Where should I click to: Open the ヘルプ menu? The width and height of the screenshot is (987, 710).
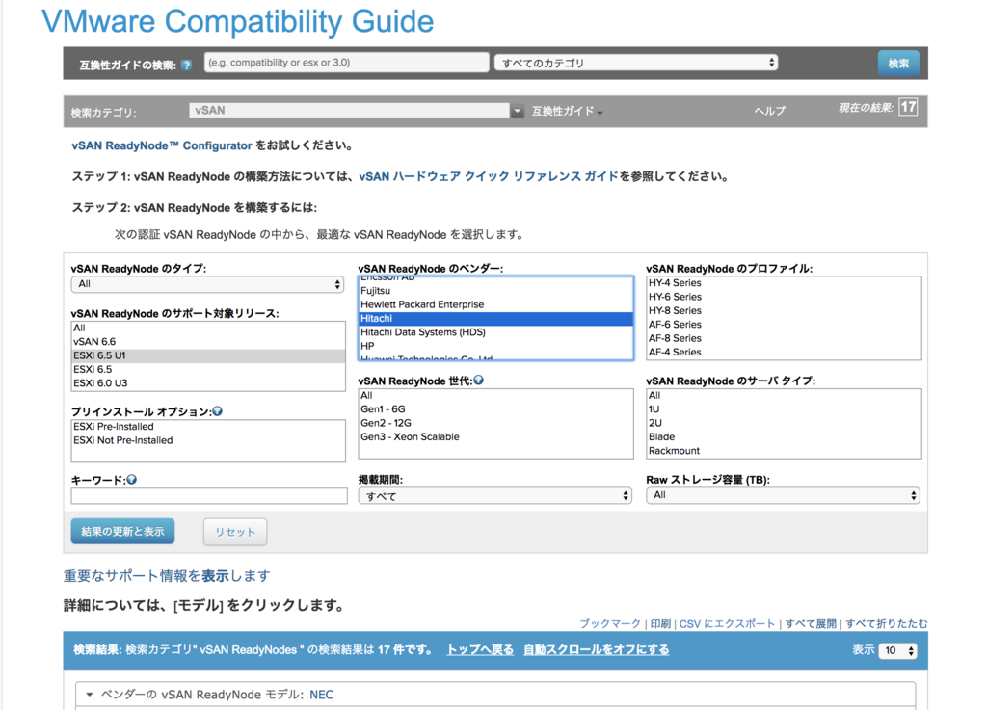click(x=769, y=111)
